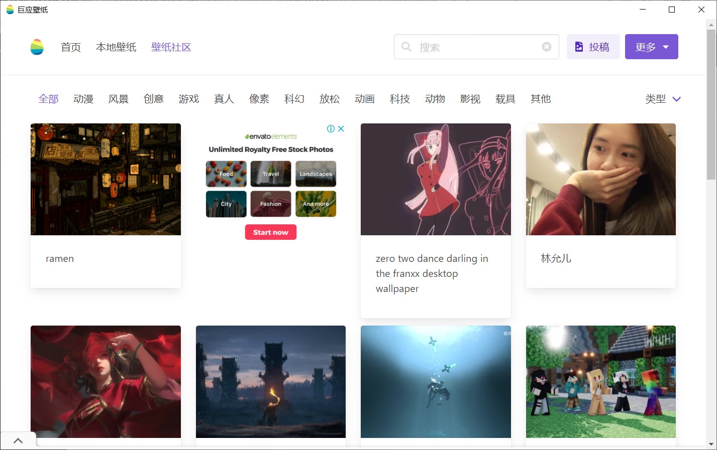Click the ramen title text
Image resolution: width=717 pixels, height=450 pixels.
coord(60,259)
